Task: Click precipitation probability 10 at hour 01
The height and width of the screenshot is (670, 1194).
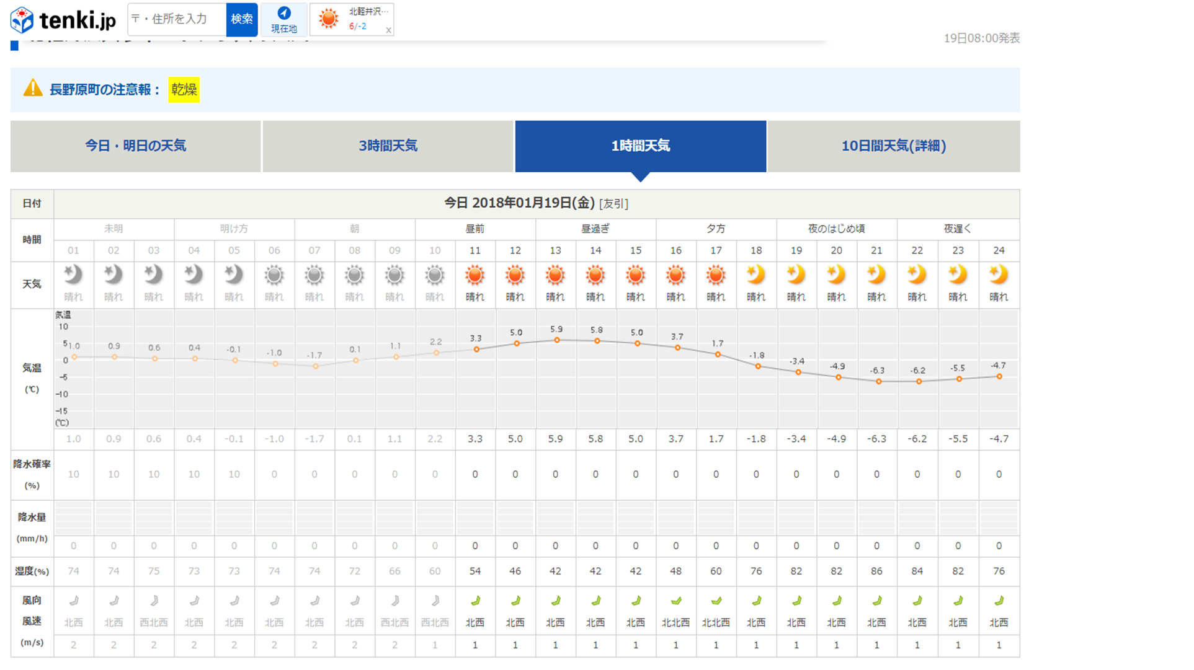Action: click(73, 474)
